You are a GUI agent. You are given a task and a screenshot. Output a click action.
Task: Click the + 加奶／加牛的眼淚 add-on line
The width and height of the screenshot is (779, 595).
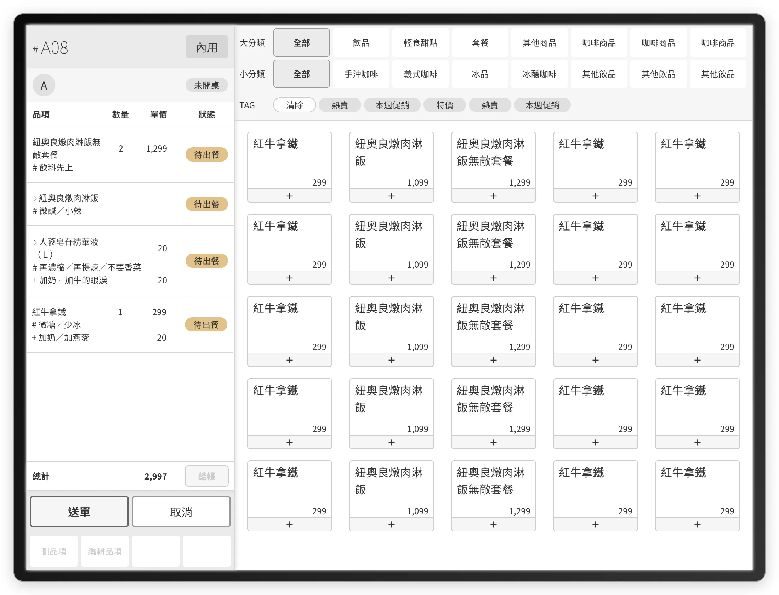coord(70,280)
